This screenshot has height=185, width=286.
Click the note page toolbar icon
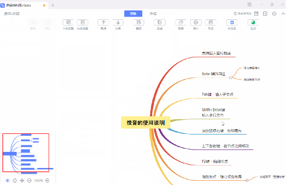[x=211, y=23]
